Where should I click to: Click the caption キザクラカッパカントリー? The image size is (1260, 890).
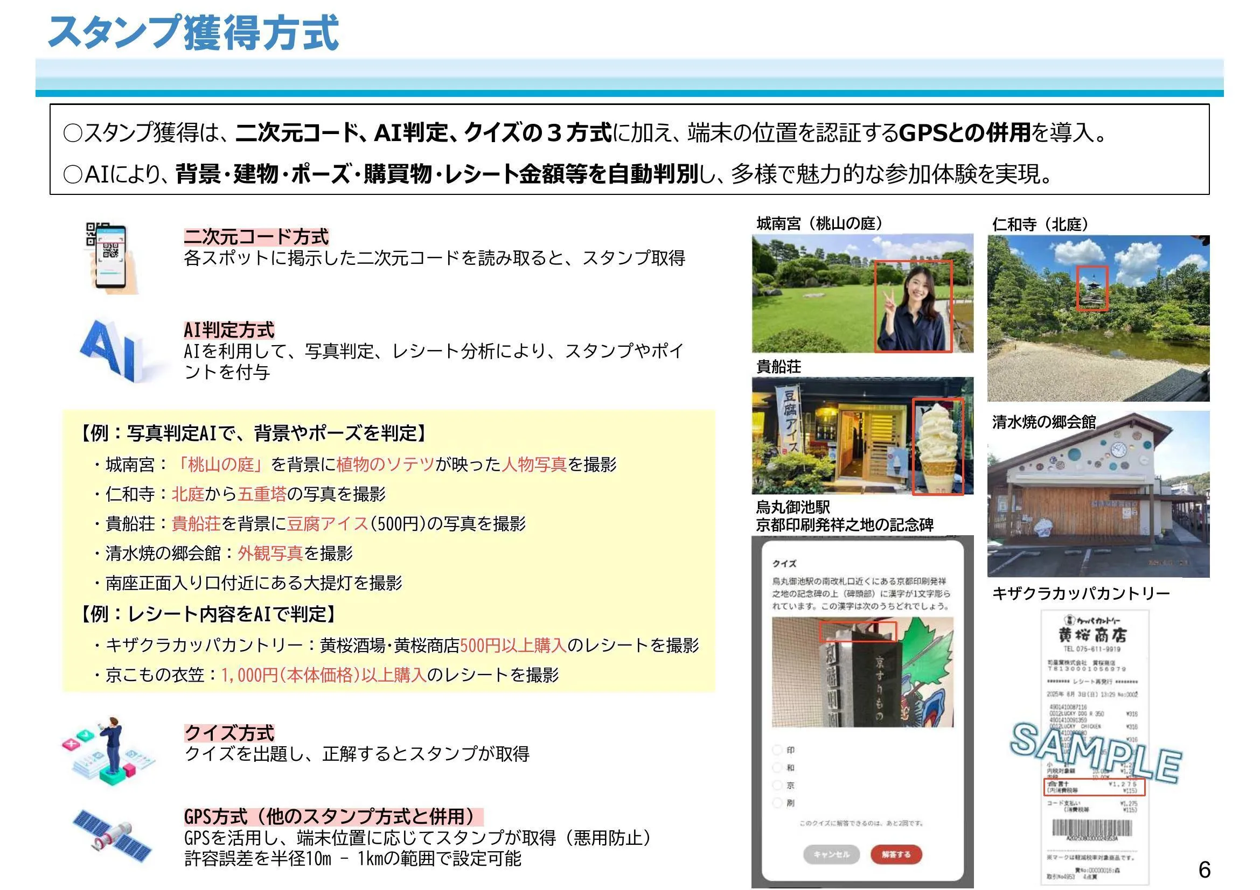coord(1081,593)
